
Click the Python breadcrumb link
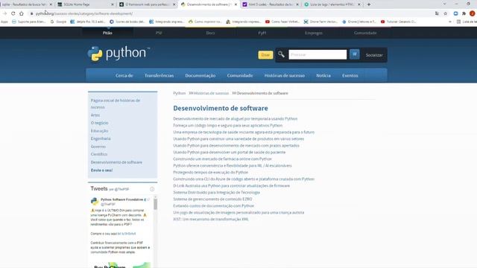(179, 93)
